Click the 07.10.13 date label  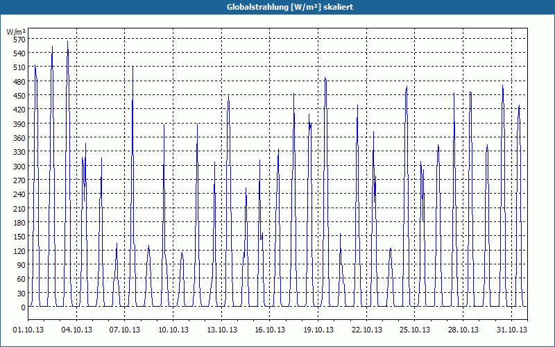125,330
